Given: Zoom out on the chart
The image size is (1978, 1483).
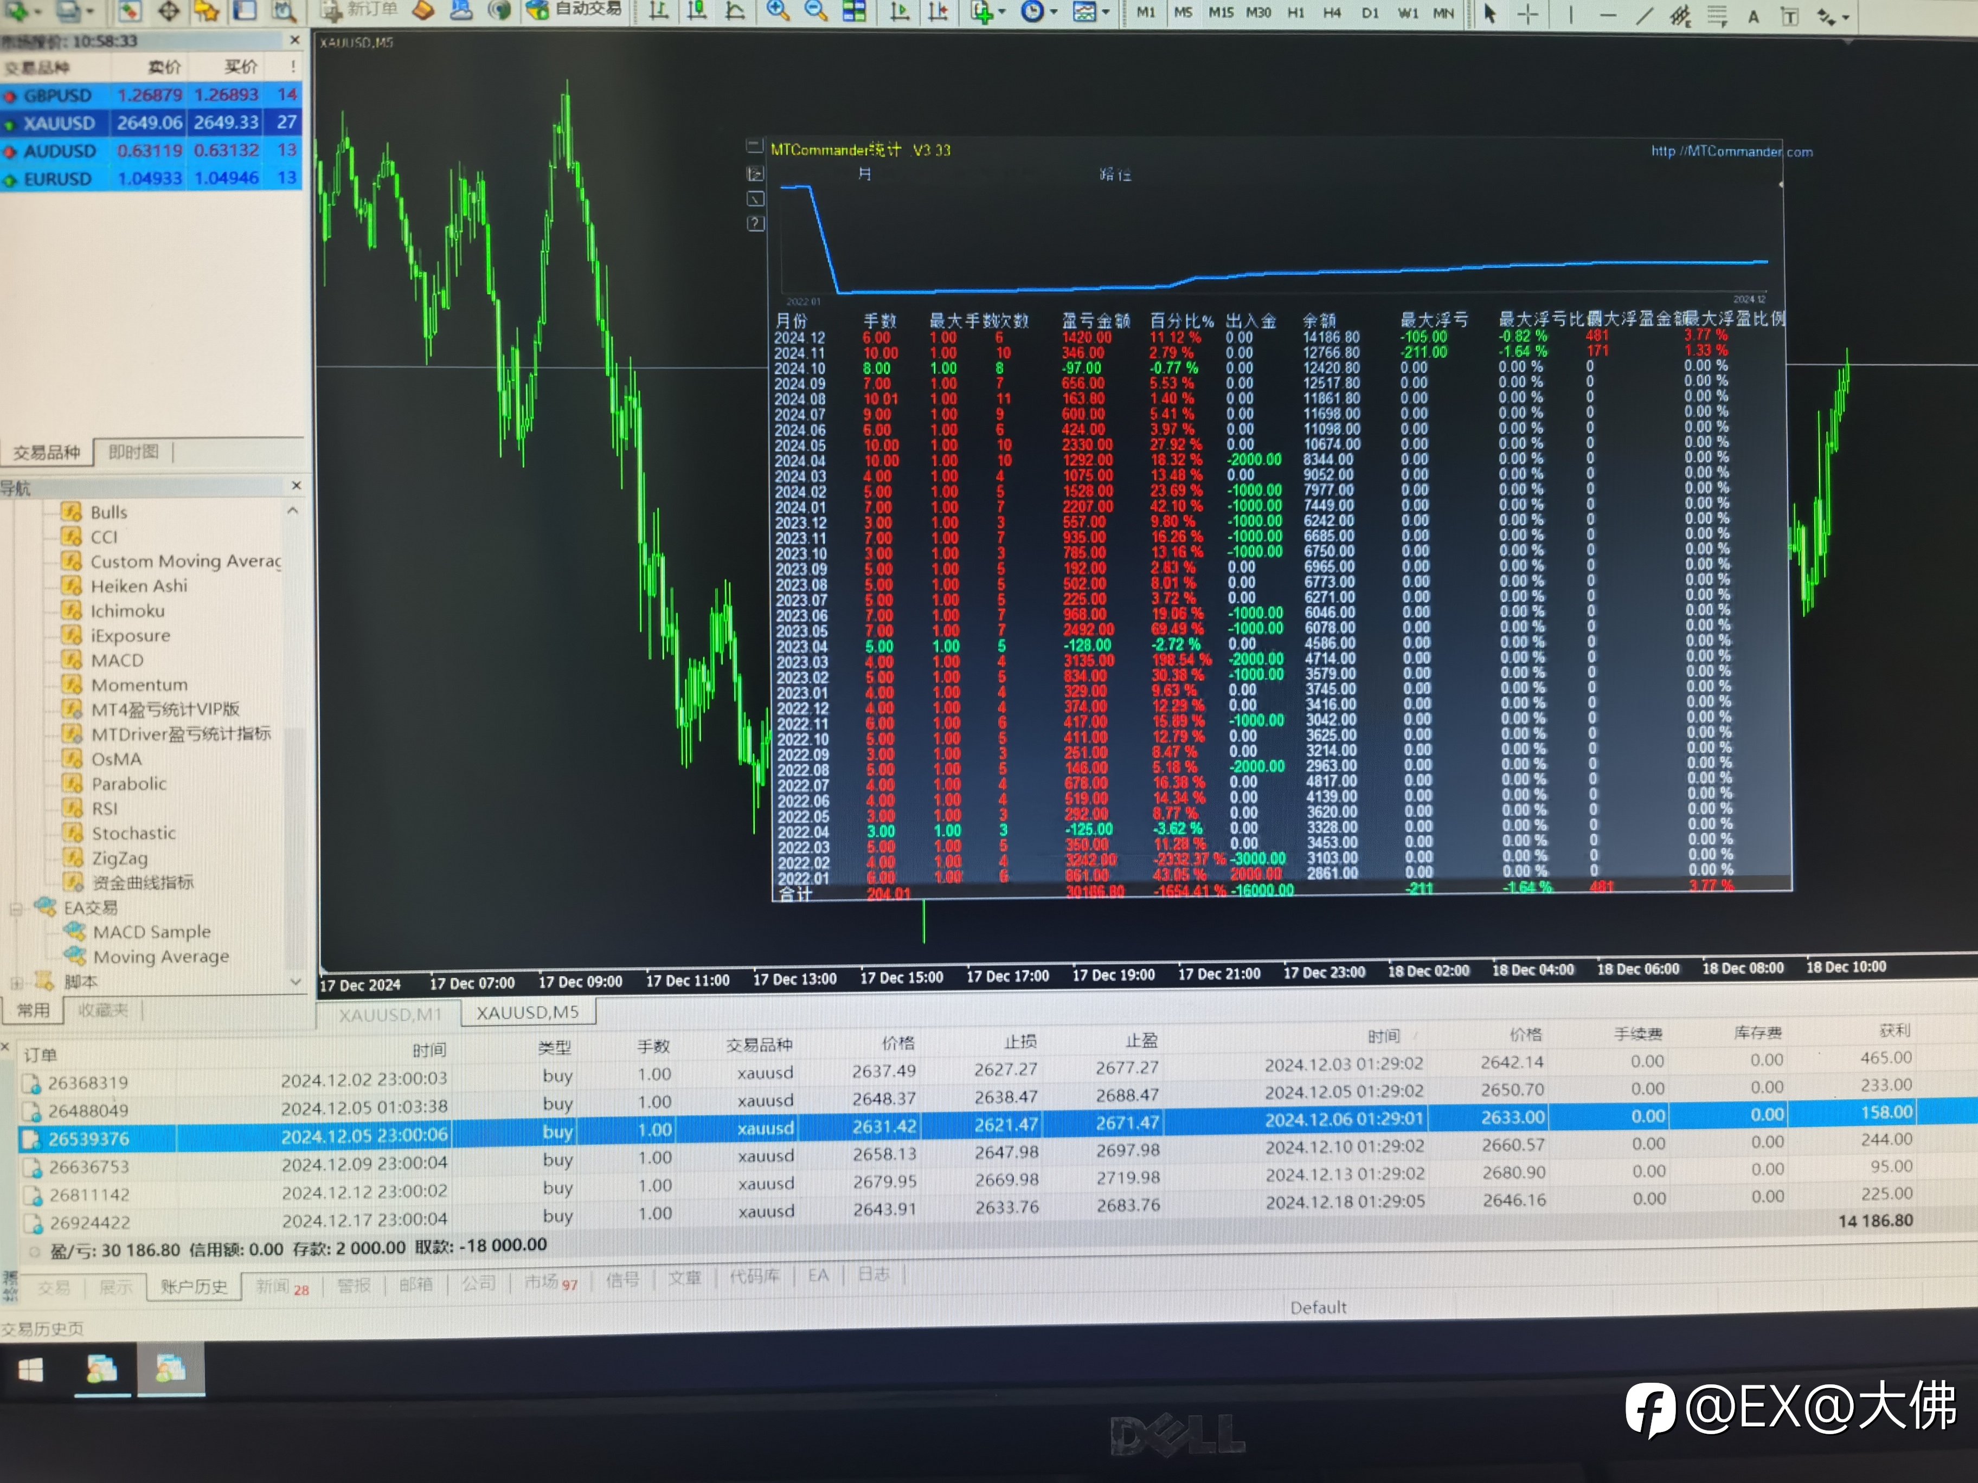Looking at the screenshot, I should 815,11.
